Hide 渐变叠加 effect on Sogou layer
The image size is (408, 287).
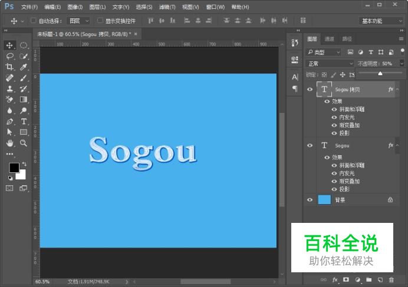click(x=334, y=181)
